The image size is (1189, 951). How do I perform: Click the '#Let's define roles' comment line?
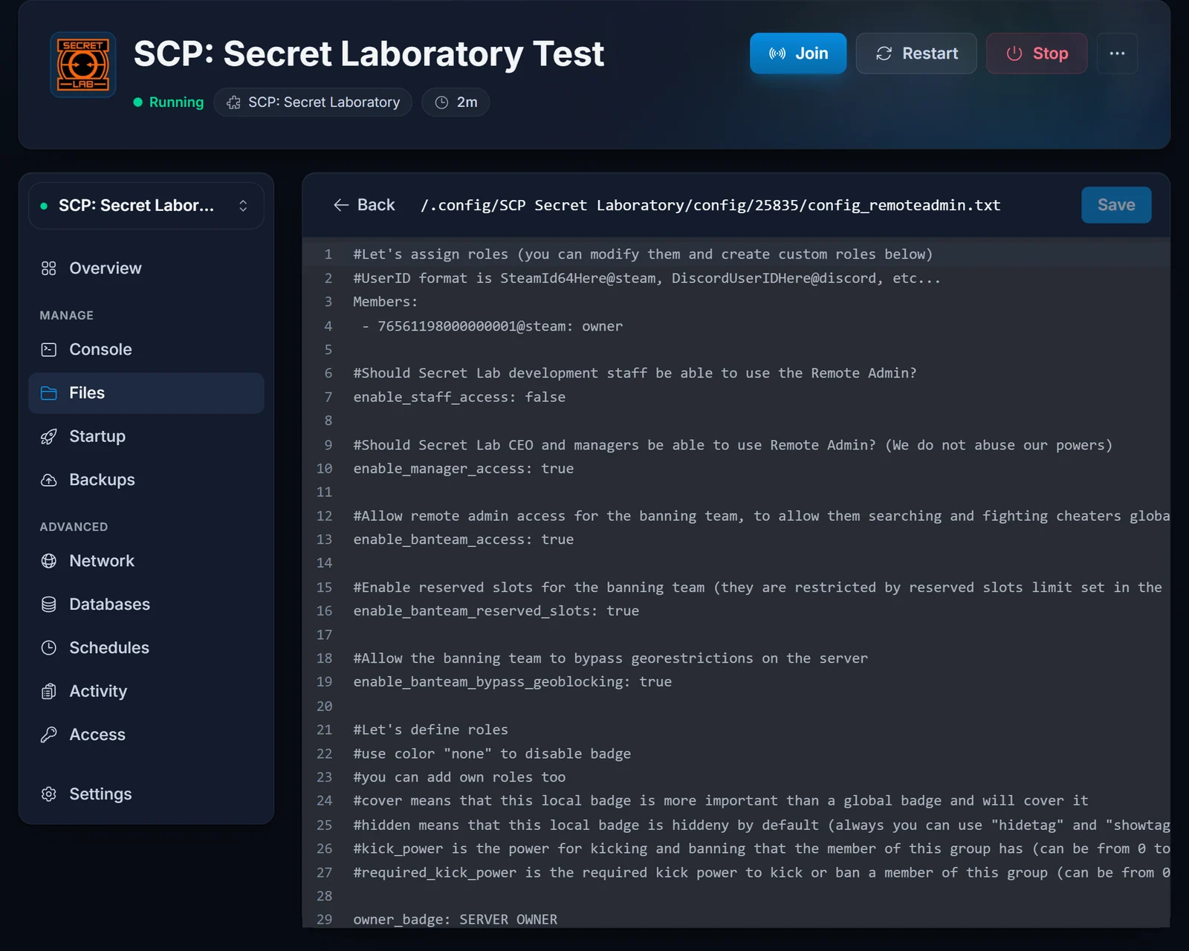pyautogui.click(x=431, y=730)
